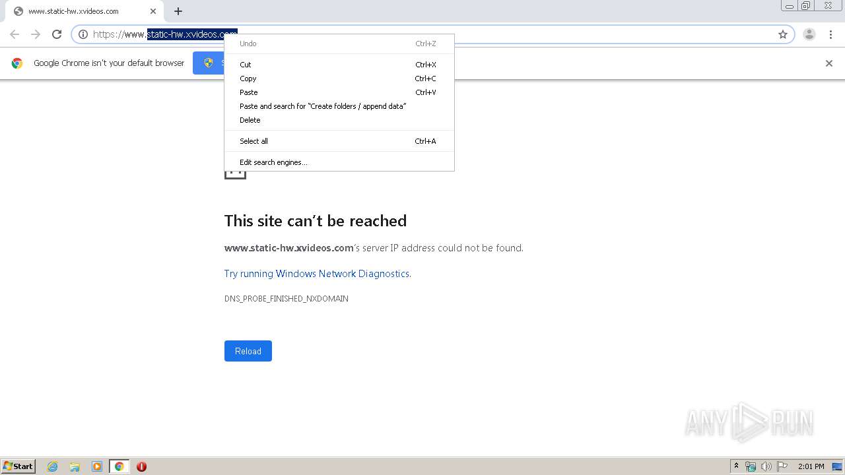845x475 pixels.
Task: Close the static-hw tab
Action: tap(153, 11)
